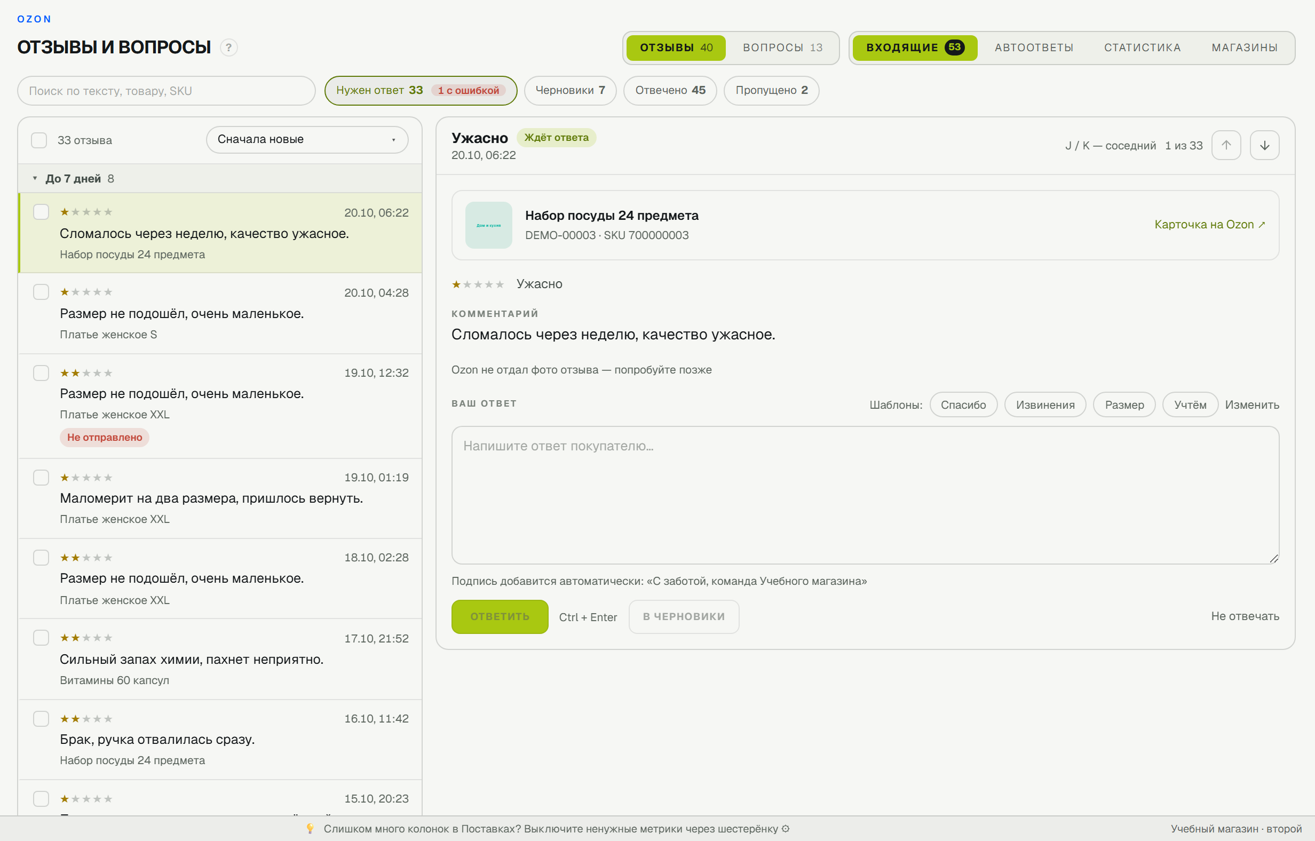
Task: Show Пропущено 2 filter
Action: click(x=771, y=91)
